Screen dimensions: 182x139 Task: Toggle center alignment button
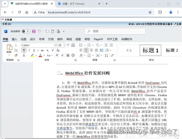coord(86,50)
